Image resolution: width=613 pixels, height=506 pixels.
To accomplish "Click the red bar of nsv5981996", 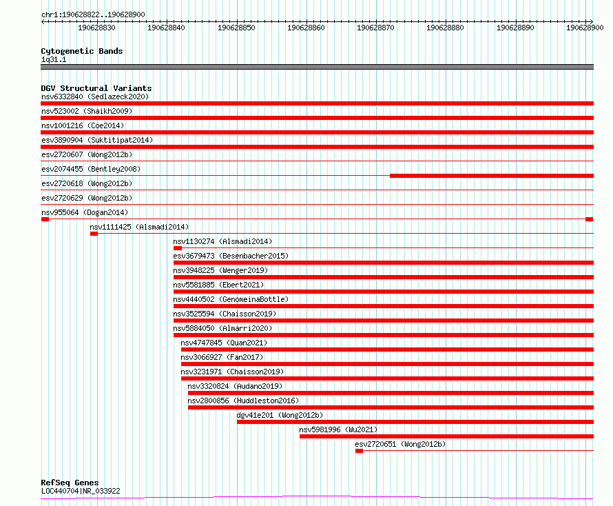I will coord(447,436).
